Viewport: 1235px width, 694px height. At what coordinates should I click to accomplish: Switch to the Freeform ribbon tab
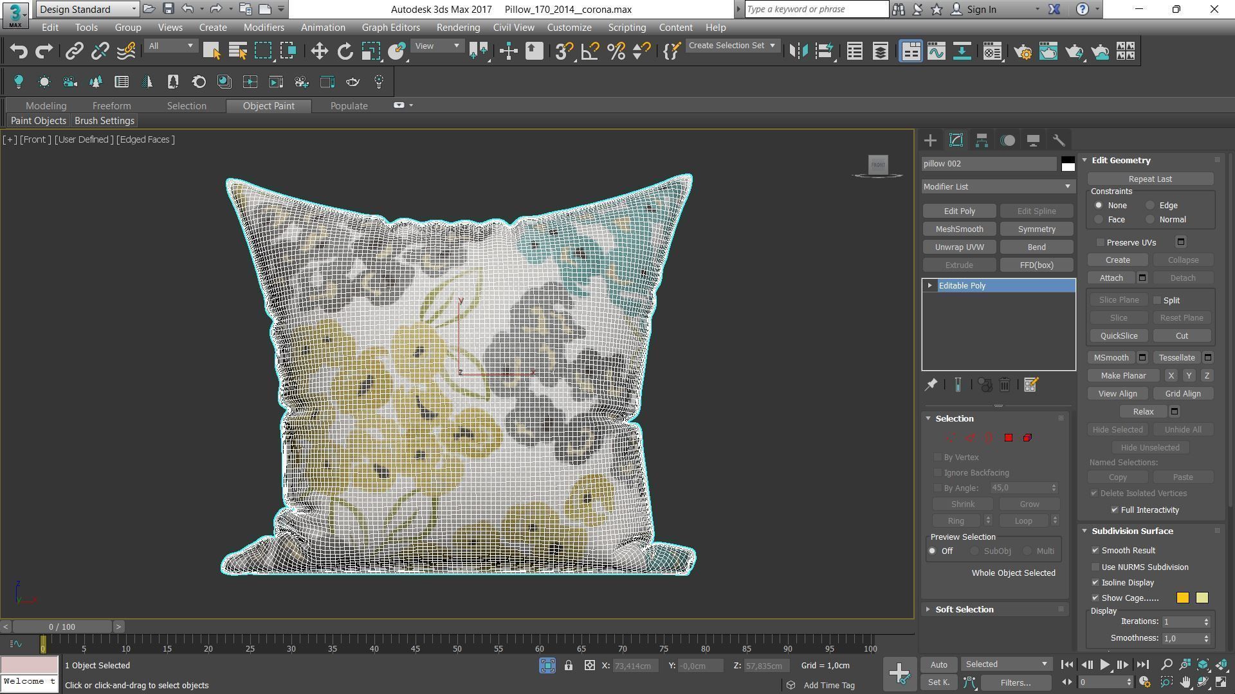pos(111,106)
